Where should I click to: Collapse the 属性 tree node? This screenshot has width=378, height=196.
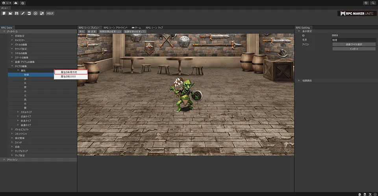click(x=18, y=70)
